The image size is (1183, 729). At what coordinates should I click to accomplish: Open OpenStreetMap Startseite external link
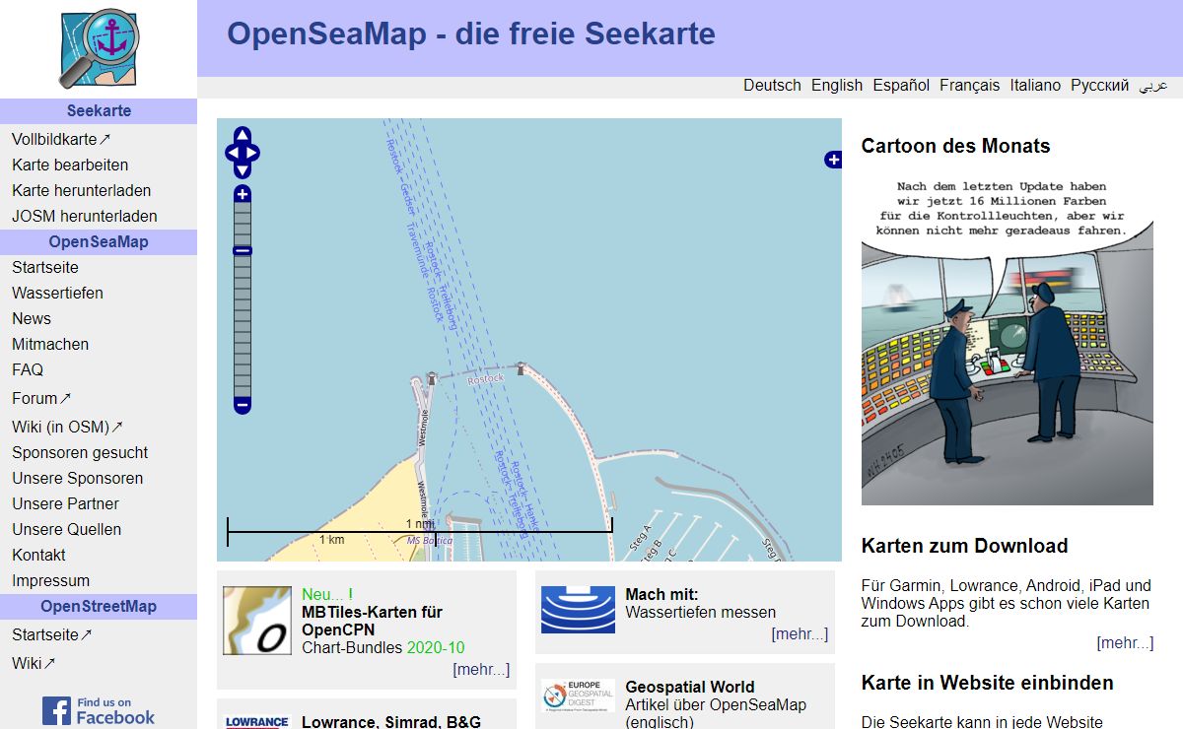(52, 634)
